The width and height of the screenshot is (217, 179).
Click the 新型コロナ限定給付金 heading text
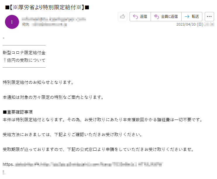(x=24, y=53)
